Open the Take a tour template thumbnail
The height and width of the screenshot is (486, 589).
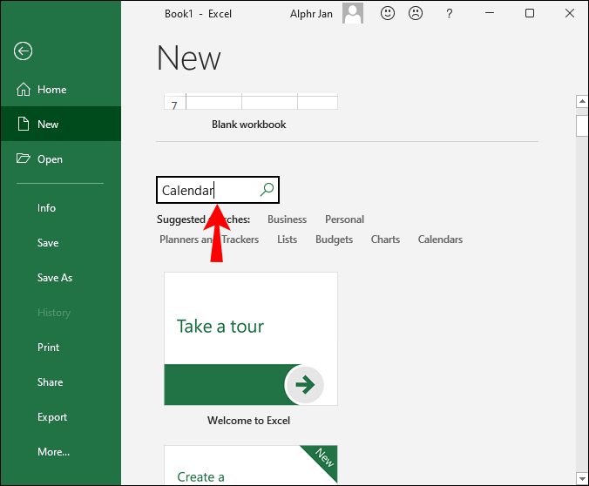pyautogui.click(x=251, y=339)
